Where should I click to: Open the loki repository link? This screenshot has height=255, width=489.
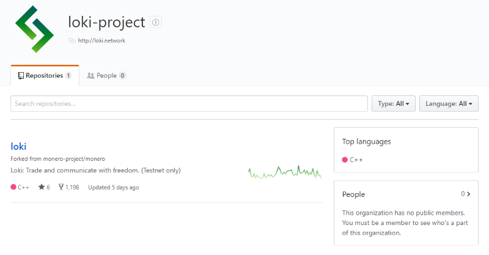point(18,146)
